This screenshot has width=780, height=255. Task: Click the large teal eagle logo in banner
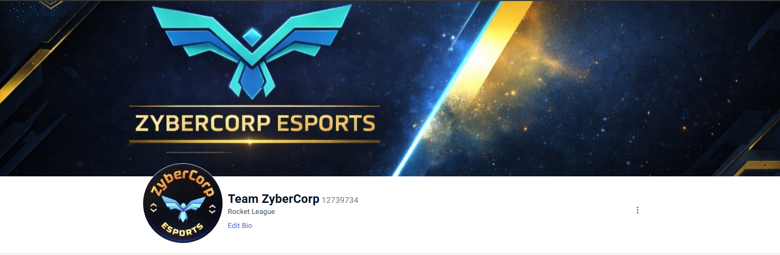[252, 51]
